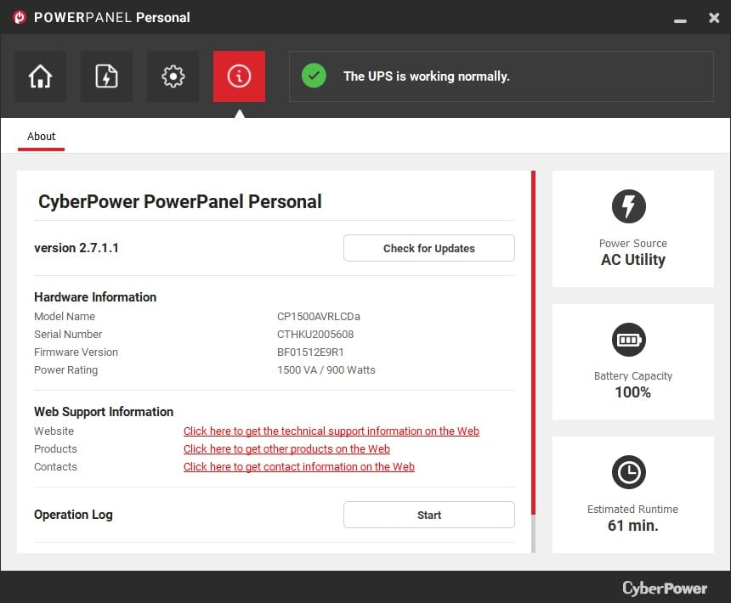Click the Contacts label
This screenshot has width=731, height=603.
[x=55, y=466]
